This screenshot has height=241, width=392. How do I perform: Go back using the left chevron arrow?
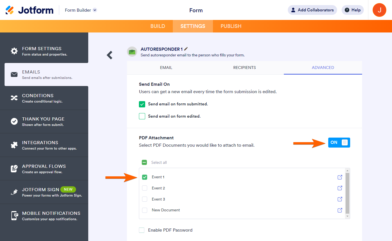110,55
